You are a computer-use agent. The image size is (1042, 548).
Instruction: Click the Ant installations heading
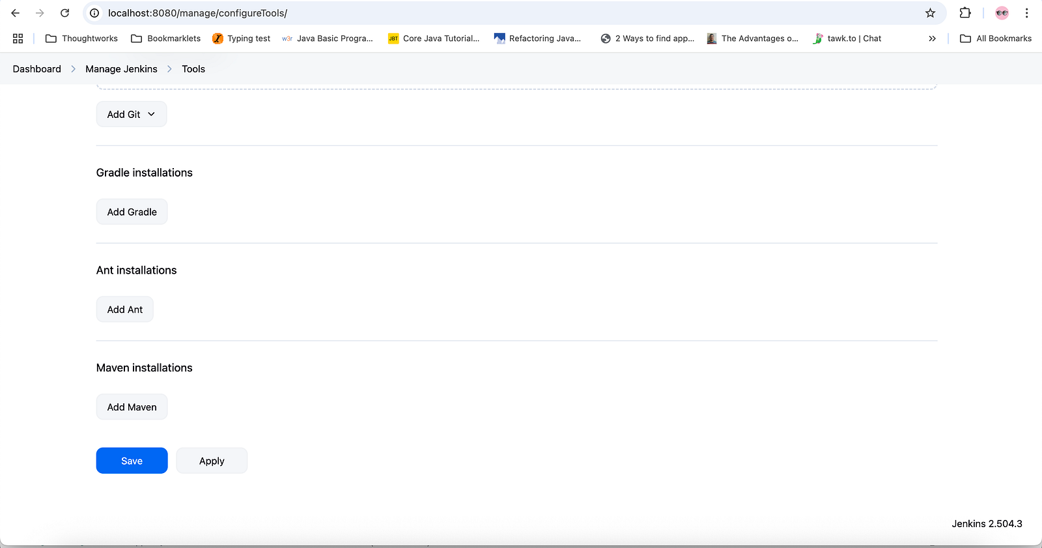[x=137, y=270]
